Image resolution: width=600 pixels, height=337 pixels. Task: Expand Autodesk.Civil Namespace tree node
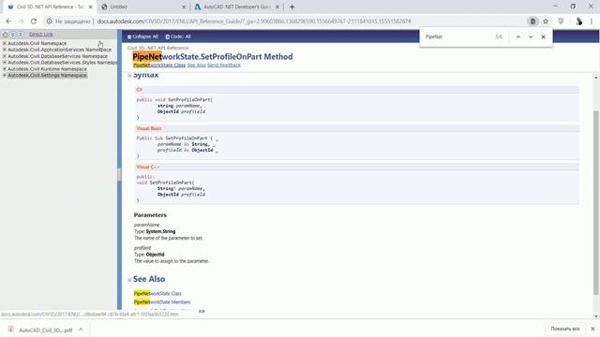tap(5, 44)
